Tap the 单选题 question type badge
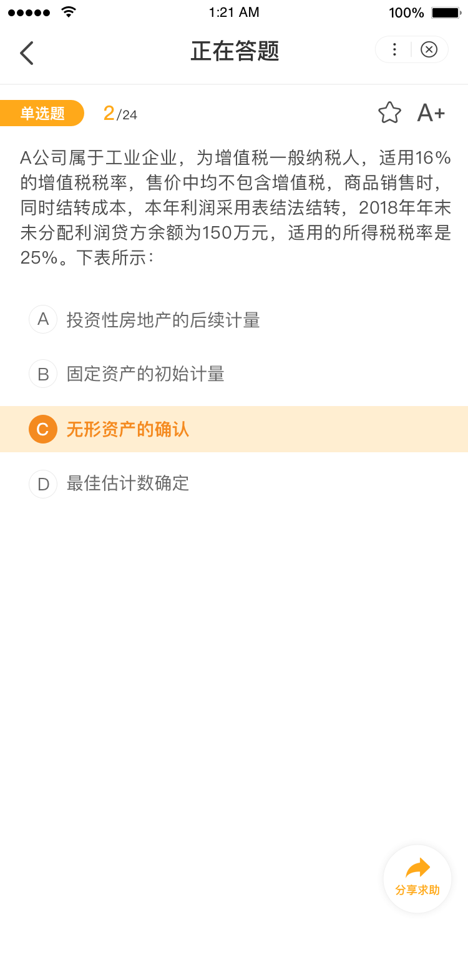 [x=42, y=113]
